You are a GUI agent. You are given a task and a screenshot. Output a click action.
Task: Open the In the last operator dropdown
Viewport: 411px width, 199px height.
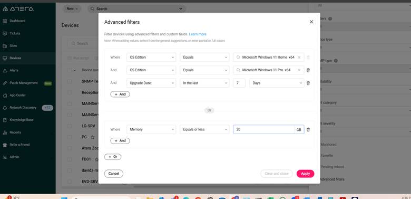(x=204, y=83)
